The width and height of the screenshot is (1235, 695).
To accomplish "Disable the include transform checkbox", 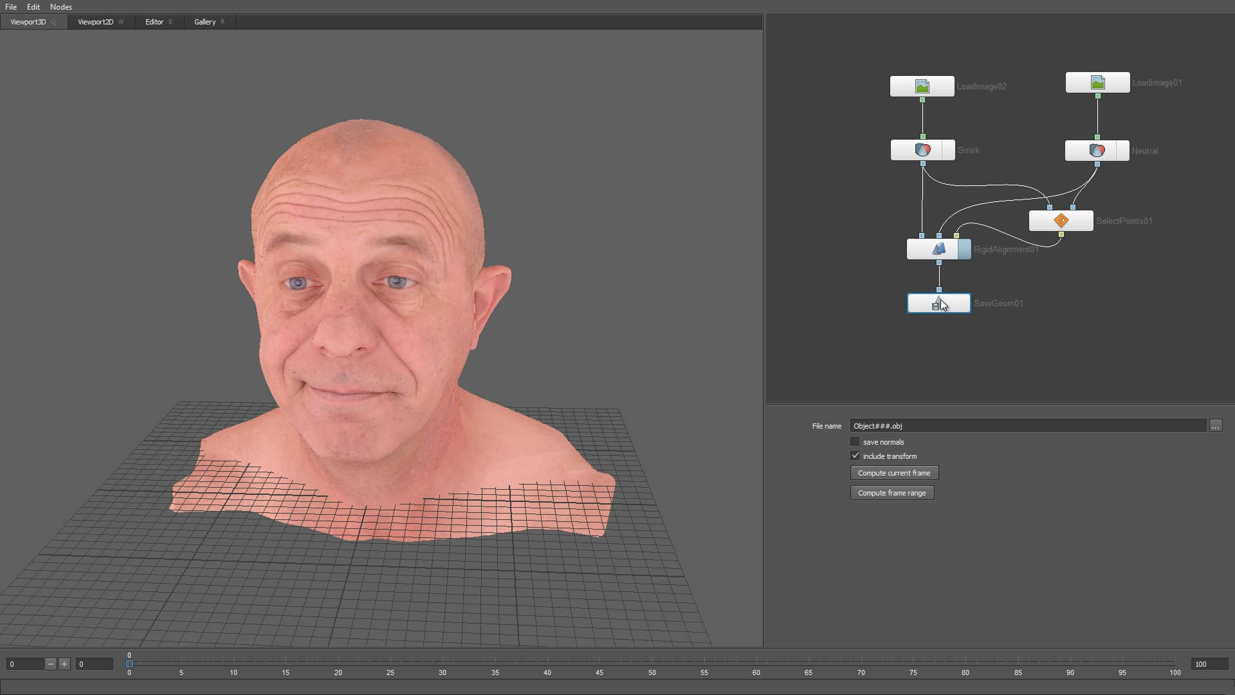I will 855,456.
